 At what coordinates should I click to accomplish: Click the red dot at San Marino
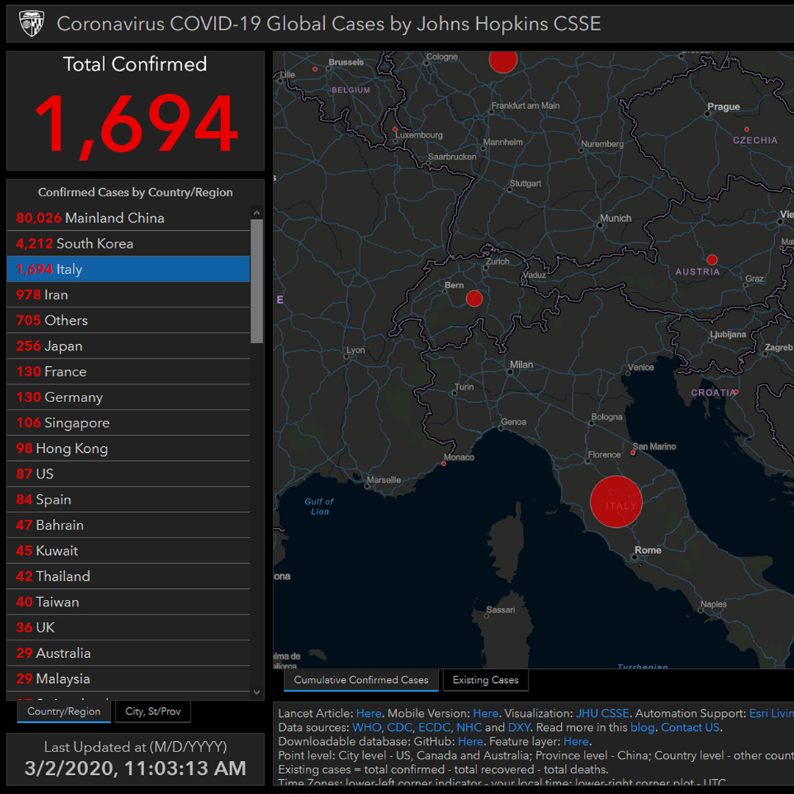coord(633,453)
